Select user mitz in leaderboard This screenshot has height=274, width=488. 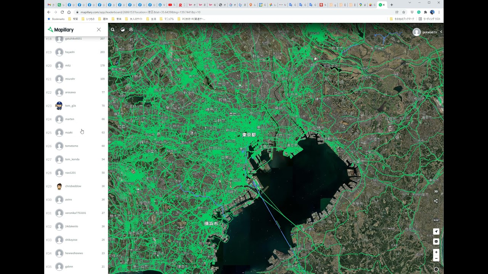pos(76,65)
